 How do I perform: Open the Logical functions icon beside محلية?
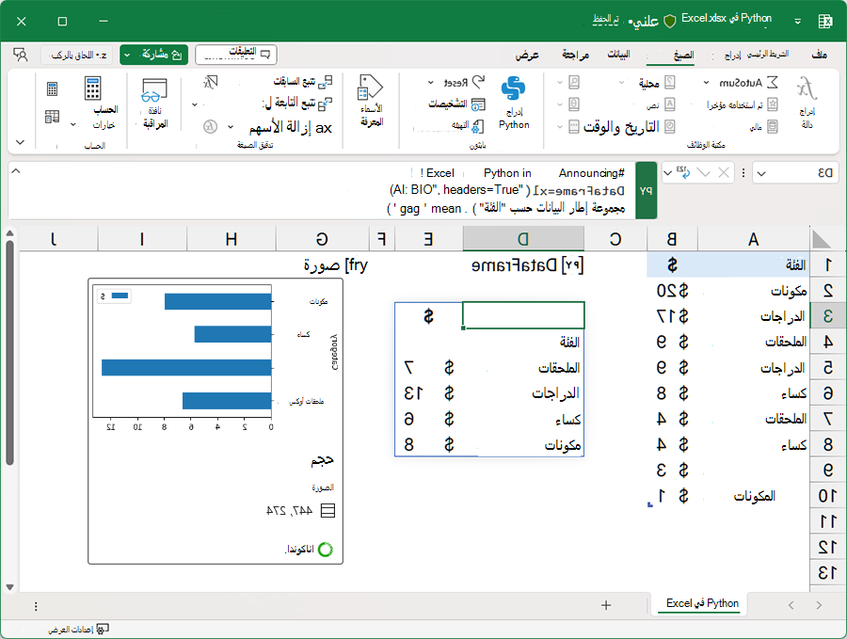tap(670, 83)
